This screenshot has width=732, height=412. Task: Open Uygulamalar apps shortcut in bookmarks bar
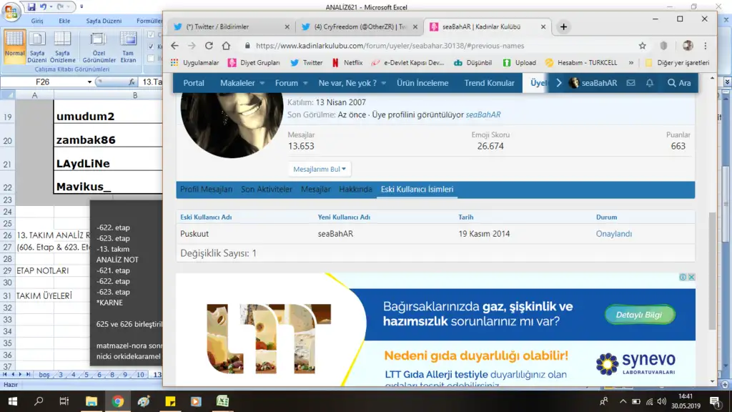[194, 63]
